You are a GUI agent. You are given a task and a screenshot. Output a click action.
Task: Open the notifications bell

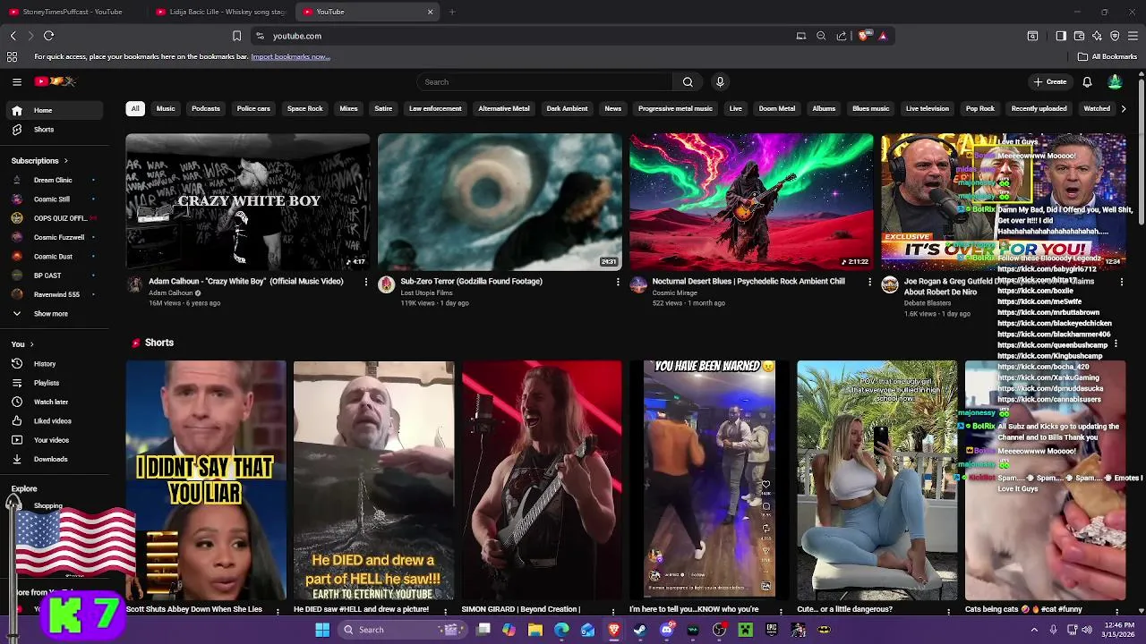tap(1087, 81)
